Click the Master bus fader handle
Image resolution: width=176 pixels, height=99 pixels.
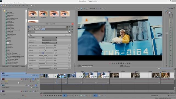click(167, 33)
